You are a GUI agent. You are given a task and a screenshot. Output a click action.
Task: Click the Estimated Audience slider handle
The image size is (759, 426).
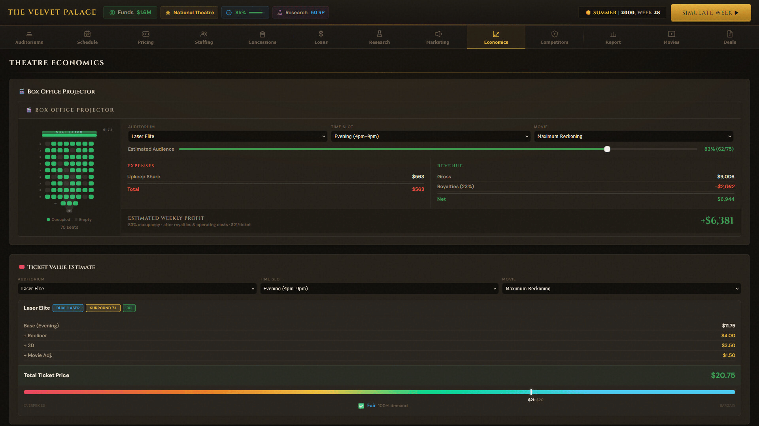[x=607, y=149]
